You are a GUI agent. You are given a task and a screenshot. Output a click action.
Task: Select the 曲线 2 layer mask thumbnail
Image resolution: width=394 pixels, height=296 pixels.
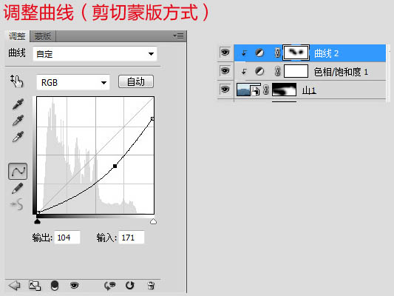(296, 53)
